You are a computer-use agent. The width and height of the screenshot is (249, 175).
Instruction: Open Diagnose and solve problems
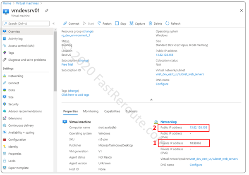[28, 60]
